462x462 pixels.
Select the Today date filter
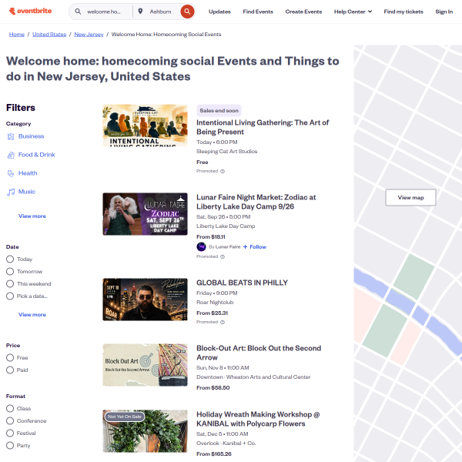(10, 259)
